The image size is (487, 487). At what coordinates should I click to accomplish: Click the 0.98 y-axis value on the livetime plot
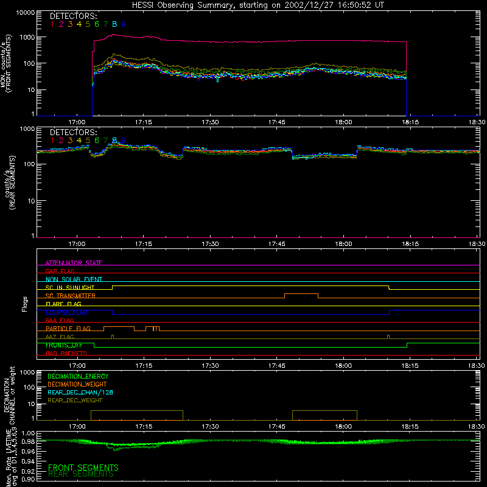[28, 441]
